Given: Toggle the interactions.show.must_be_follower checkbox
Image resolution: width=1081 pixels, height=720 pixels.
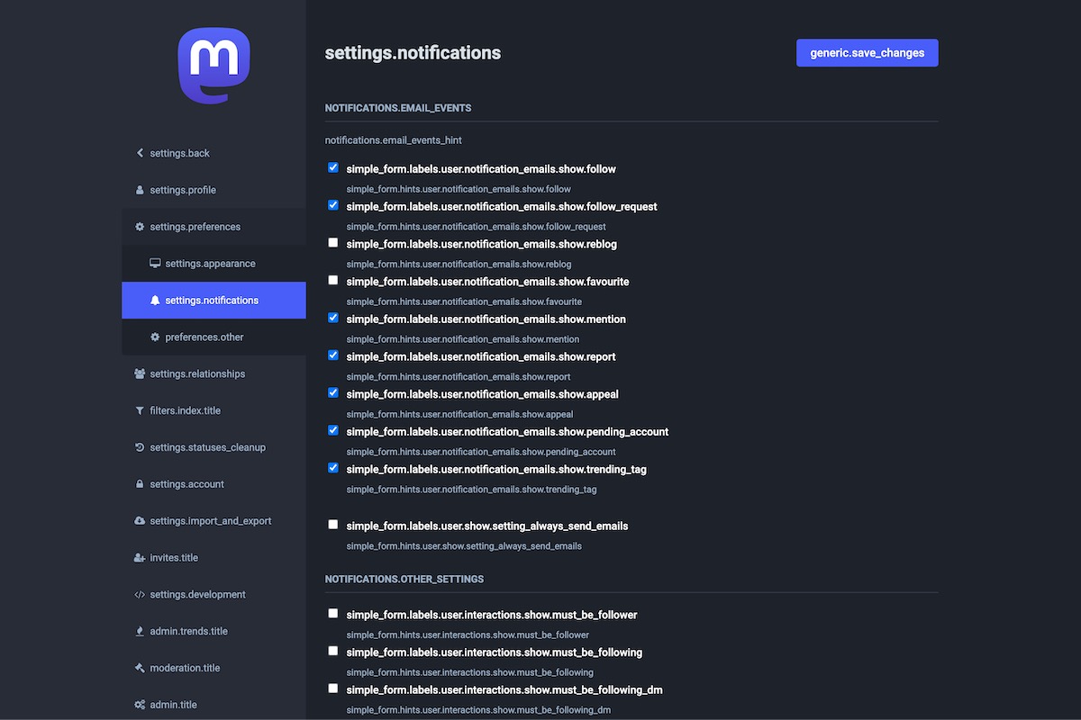Looking at the screenshot, I should click(333, 614).
